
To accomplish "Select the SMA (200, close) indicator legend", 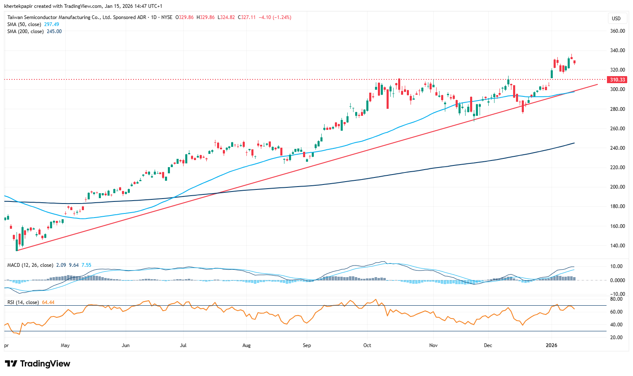I will point(25,31).
